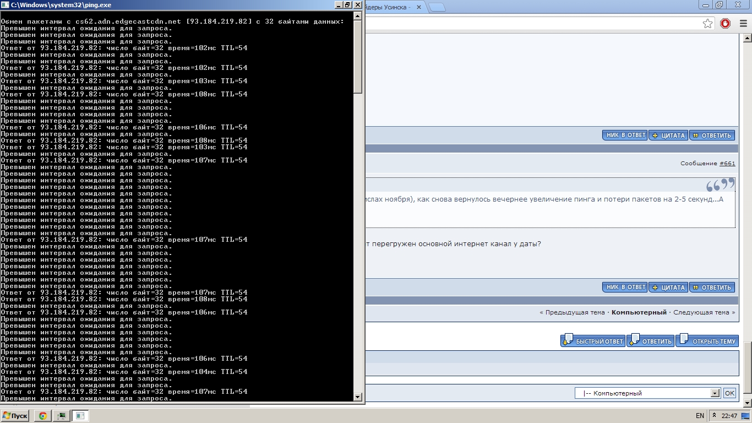Click the Chrome icon in the taskbar
Viewport: 752px width, 423px height.
[42, 416]
